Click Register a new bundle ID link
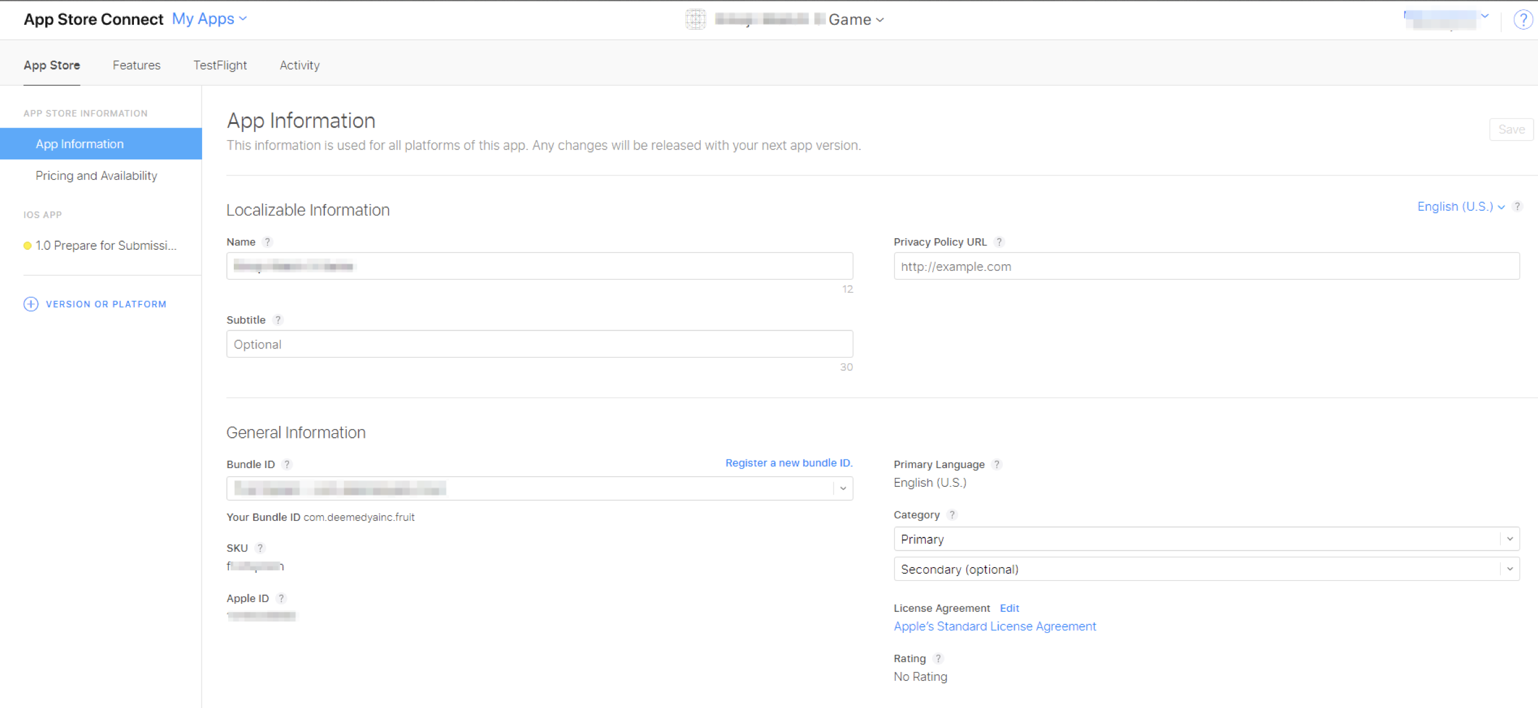1538x708 pixels. coord(788,463)
